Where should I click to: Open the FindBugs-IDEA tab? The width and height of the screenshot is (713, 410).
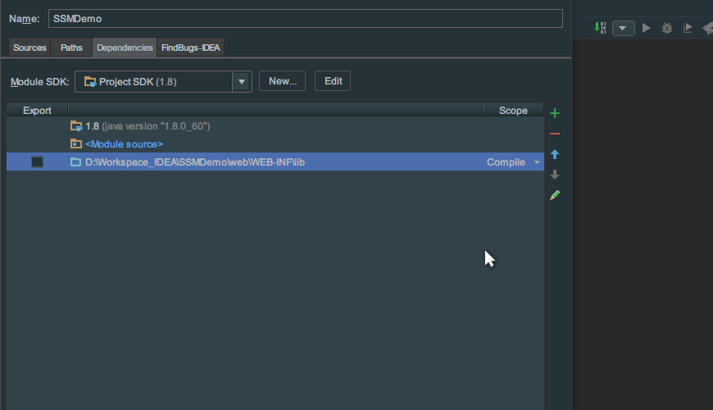pos(190,48)
